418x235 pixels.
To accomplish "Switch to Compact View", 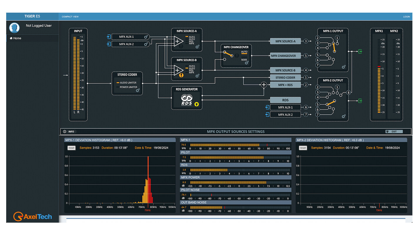I will 70,17.
